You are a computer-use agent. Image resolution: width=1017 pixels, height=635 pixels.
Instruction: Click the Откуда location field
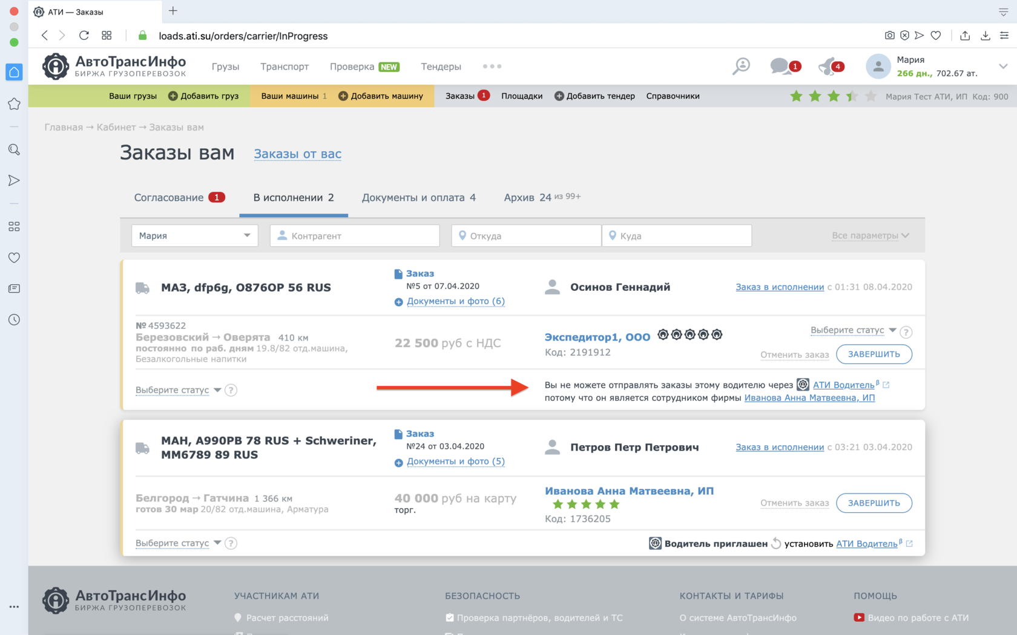click(526, 236)
